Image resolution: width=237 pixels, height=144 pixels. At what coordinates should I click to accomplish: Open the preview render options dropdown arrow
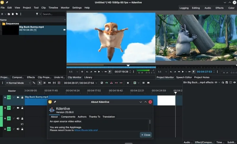click(138, 83)
